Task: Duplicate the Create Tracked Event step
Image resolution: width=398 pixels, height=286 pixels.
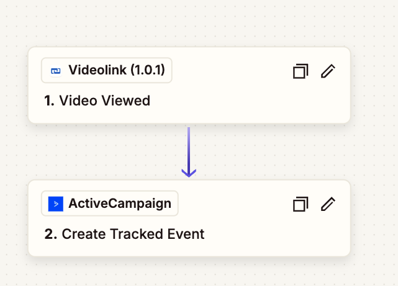Action: 301,204
